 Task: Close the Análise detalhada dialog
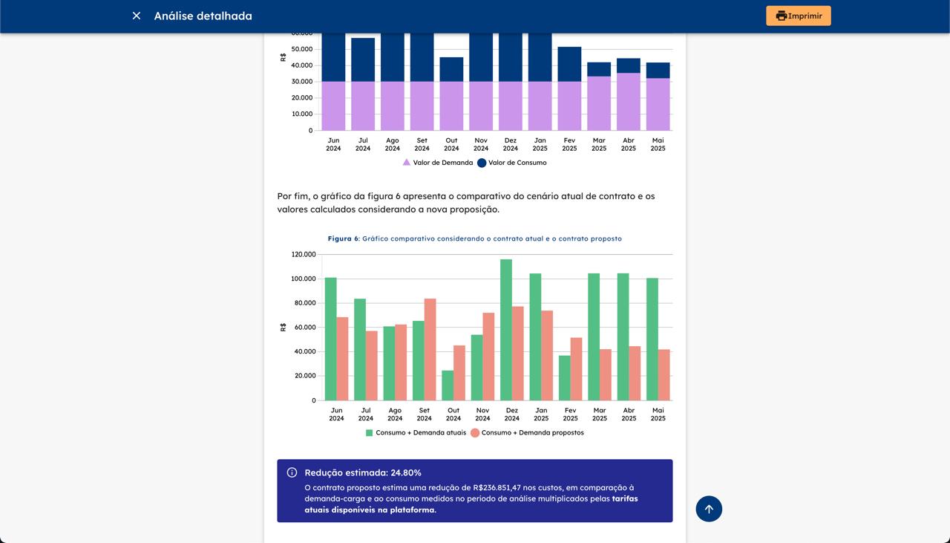pyautogui.click(x=137, y=16)
